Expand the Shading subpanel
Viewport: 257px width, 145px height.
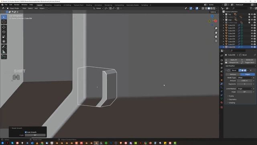pos(232,103)
